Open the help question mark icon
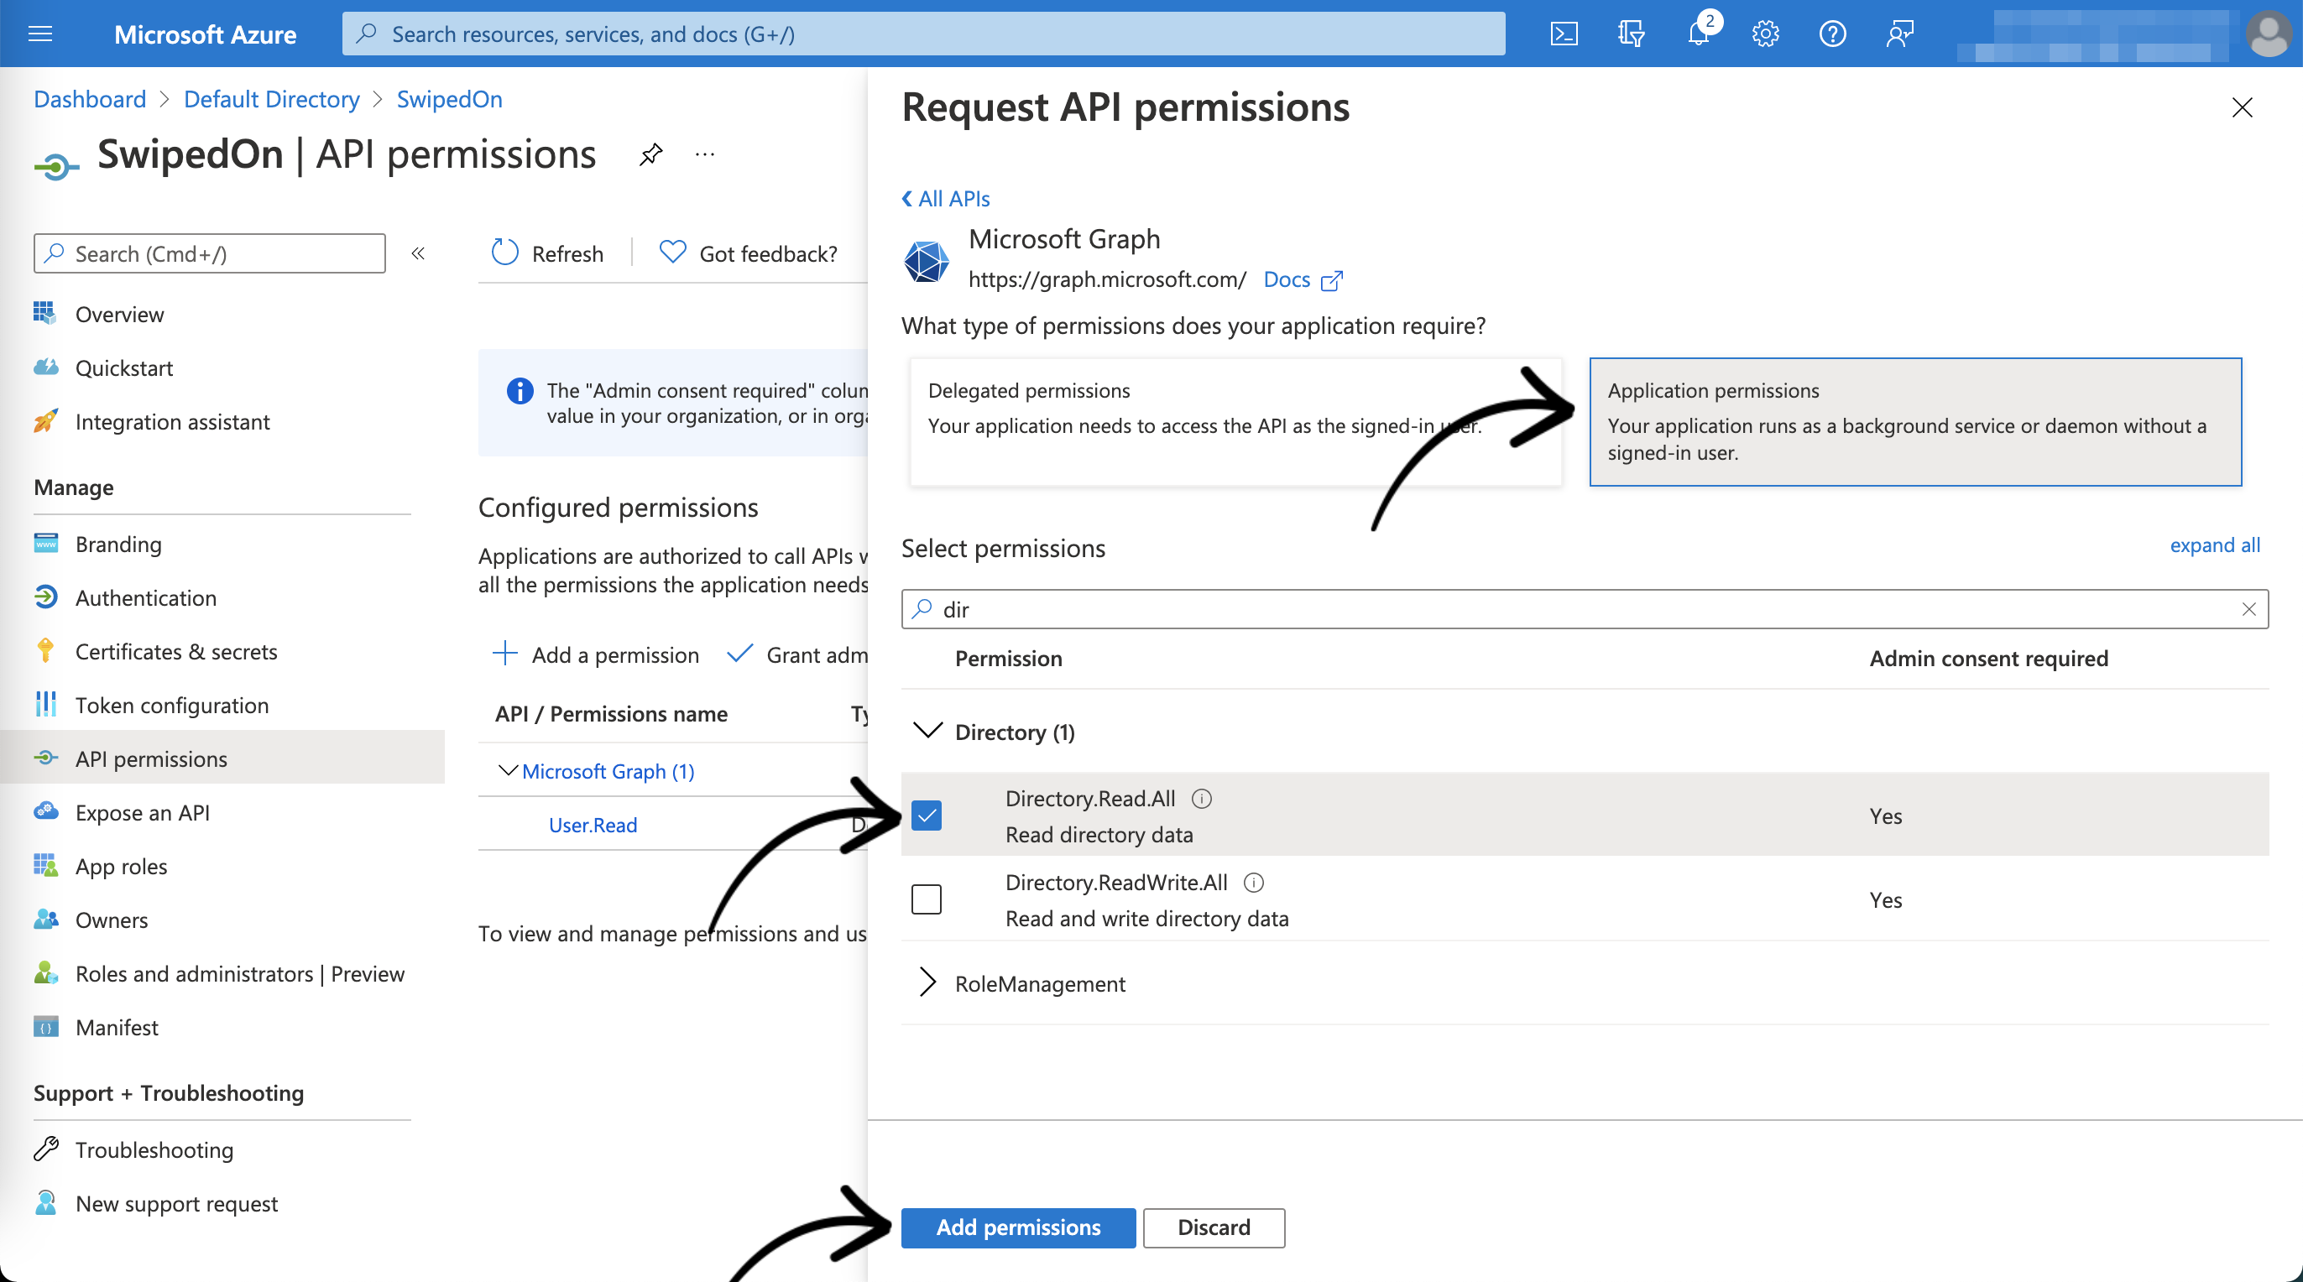The width and height of the screenshot is (2303, 1282). pyautogui.click(x=1833, y=34)
